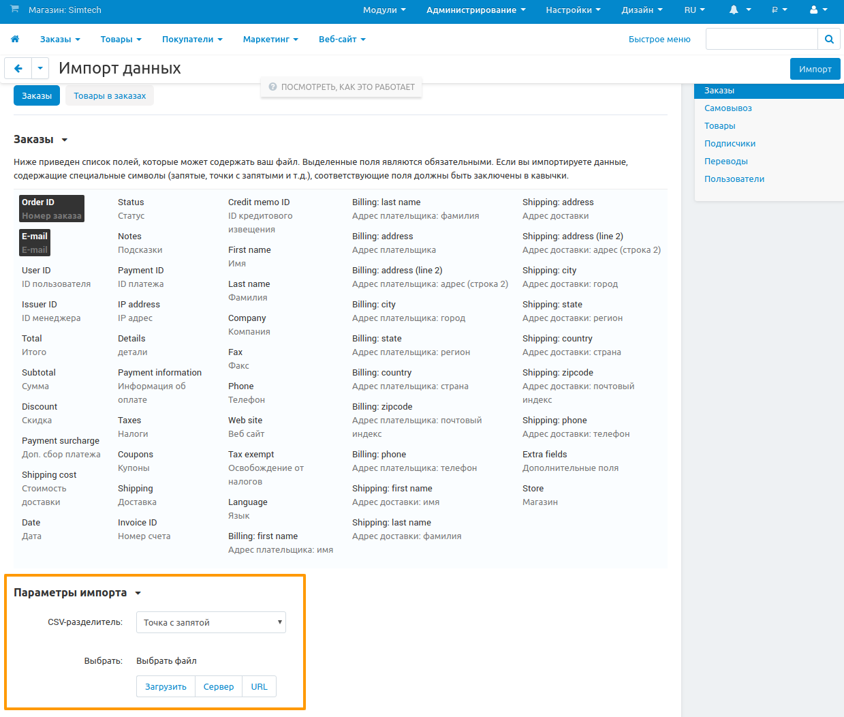Screen dimensions: 844x717
Task: Switch to 'Товары в заказах' tab
Action: [110, 96]
